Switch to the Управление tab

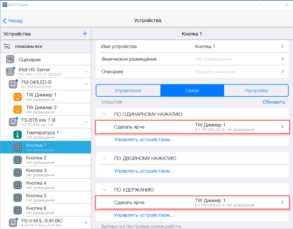pyautogui.click(x=128, y=90)
